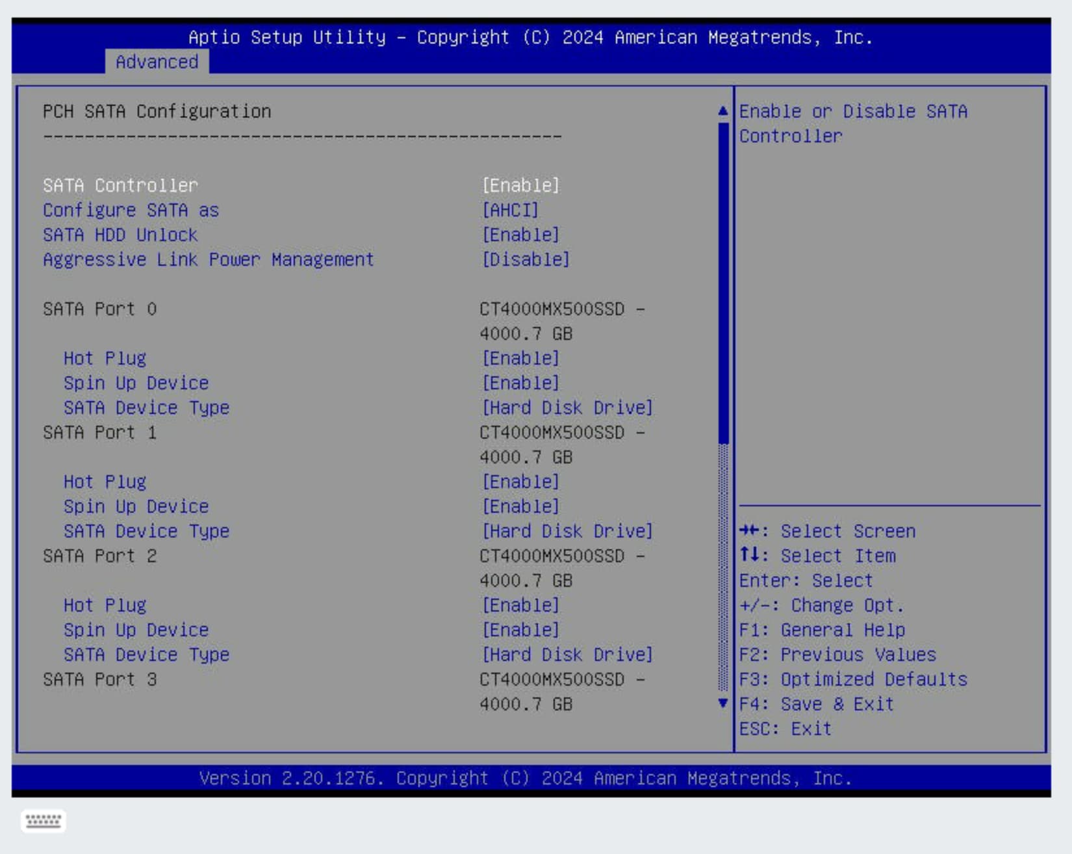Click the SATA Port 2 label

point(99,556)
